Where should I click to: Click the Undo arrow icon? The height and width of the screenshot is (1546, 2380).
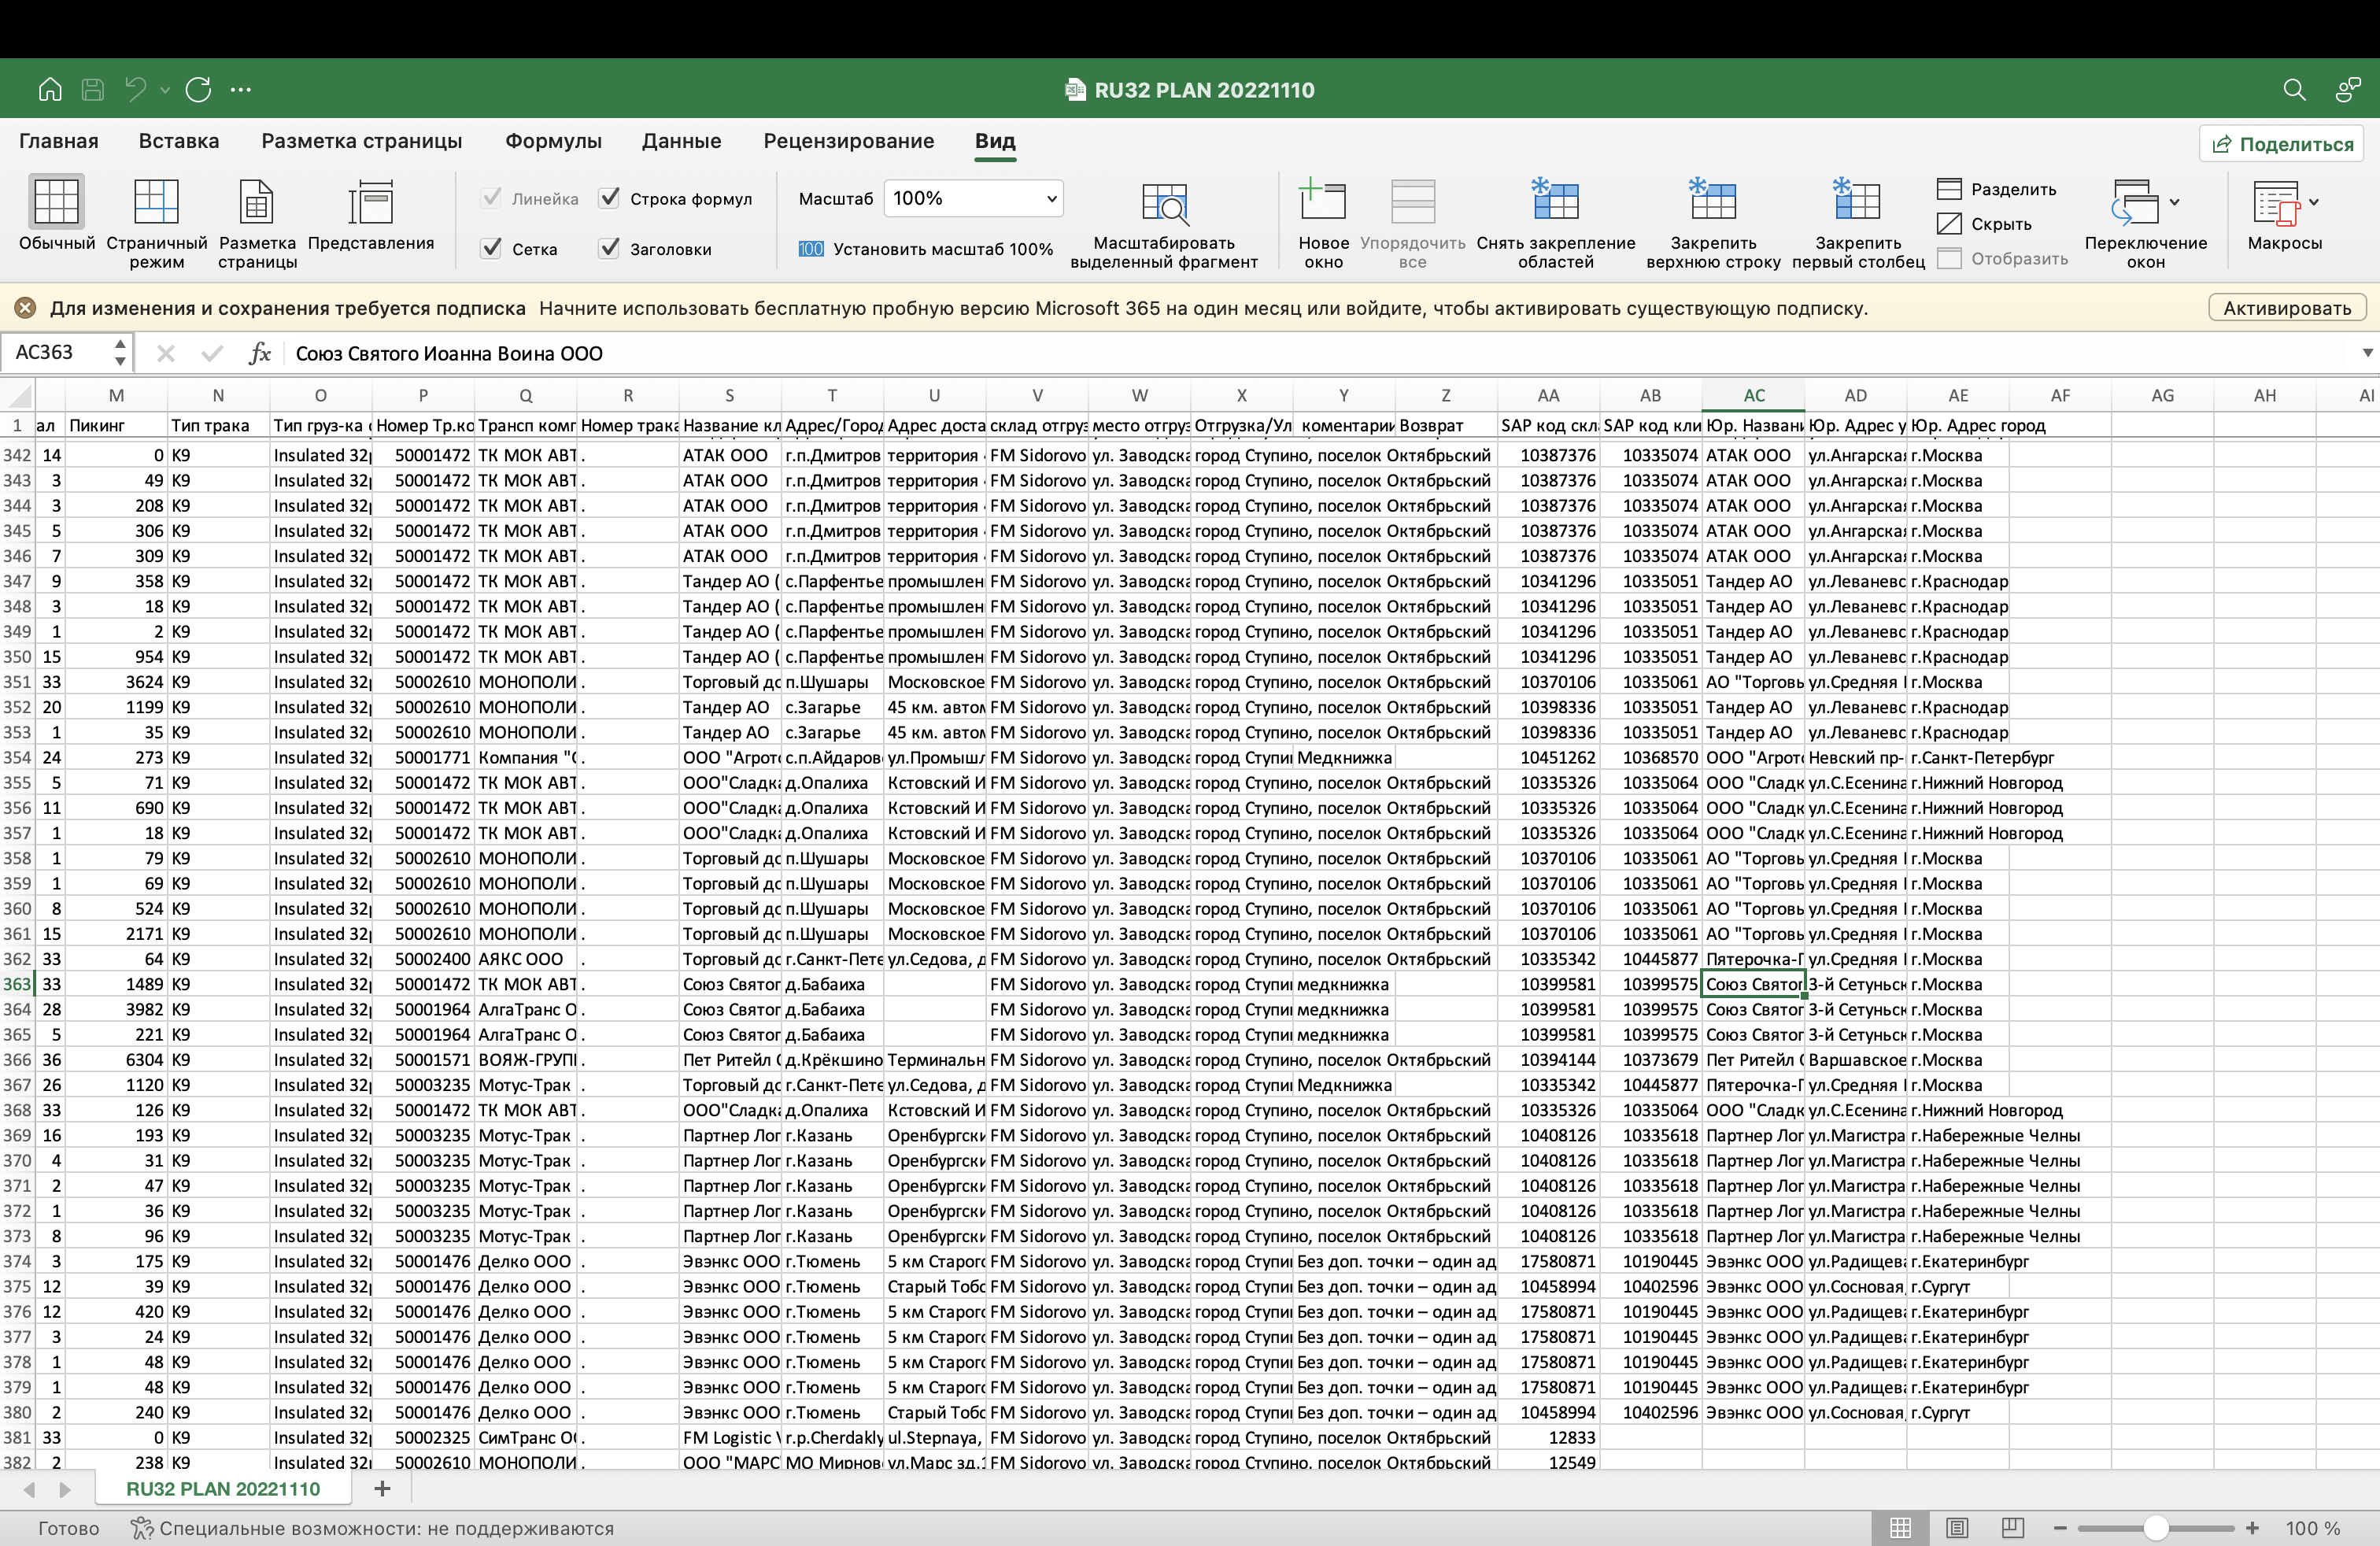(x=135, y=90)
